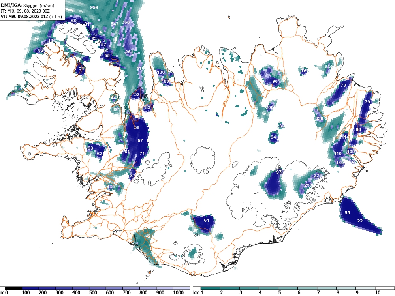Click the visibility value '81'
Image resolution: width=395 pixels, height=296 pixels.
[x=127, y=152]
